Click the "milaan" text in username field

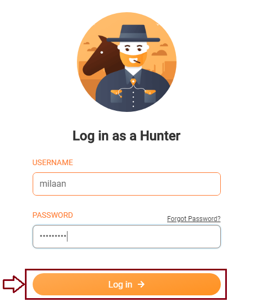click(x=53, y=184)
